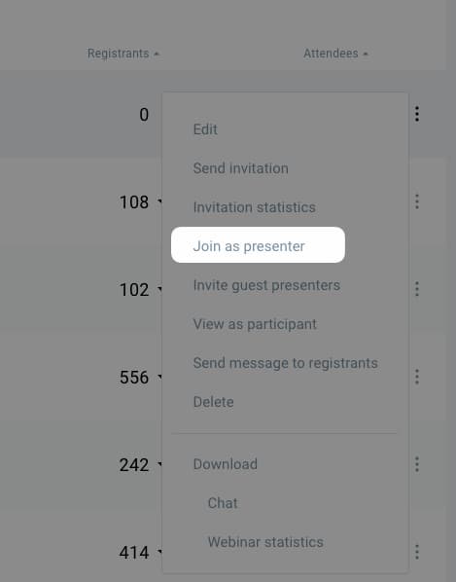Image resolution: width=456 pixels, height=582 pixels.
Task: Download the Chat log
Action: [x=223, y=503]
